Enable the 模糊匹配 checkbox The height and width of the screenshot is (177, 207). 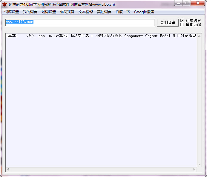pos(182,24)
